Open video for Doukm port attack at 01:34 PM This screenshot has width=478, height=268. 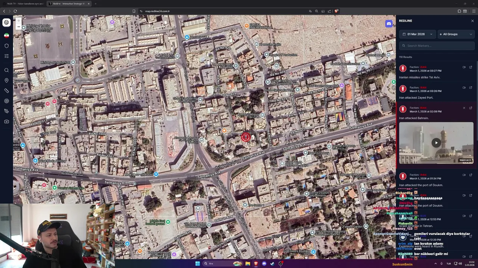coord(464,175)
